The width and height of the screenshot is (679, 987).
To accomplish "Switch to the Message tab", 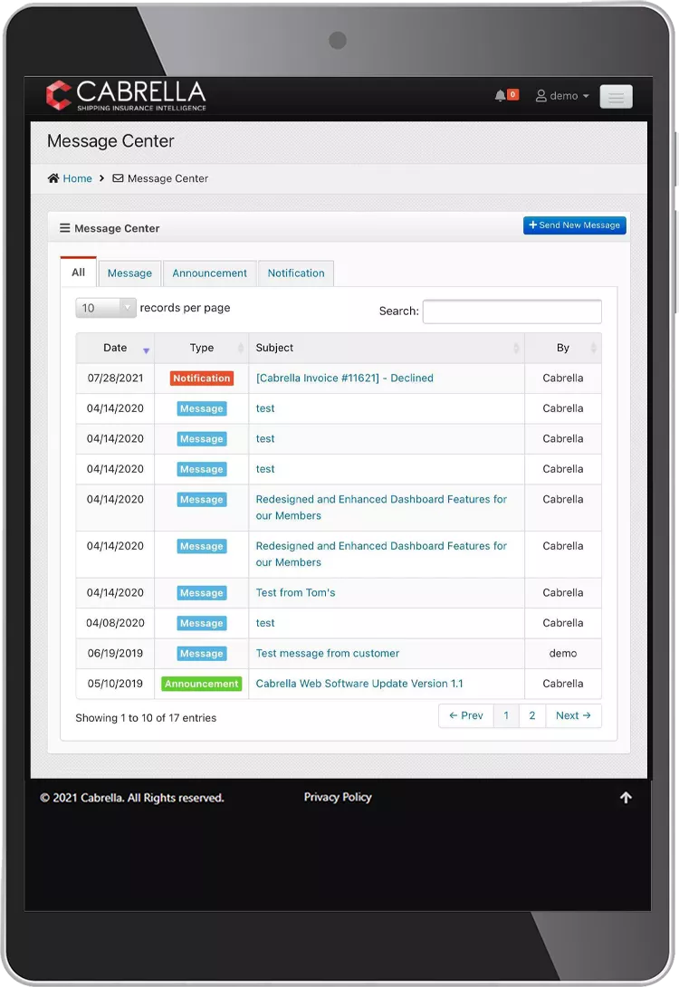I will click(x=129, y=273).
